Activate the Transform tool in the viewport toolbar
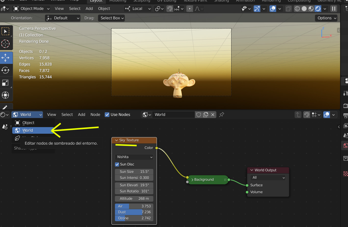The width and height of the screenshot is (348, 227). point(5,95)
